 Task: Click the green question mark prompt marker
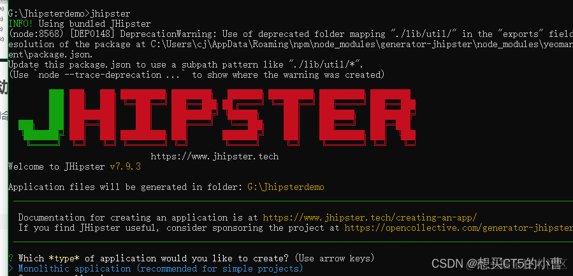tap(11, 258)
